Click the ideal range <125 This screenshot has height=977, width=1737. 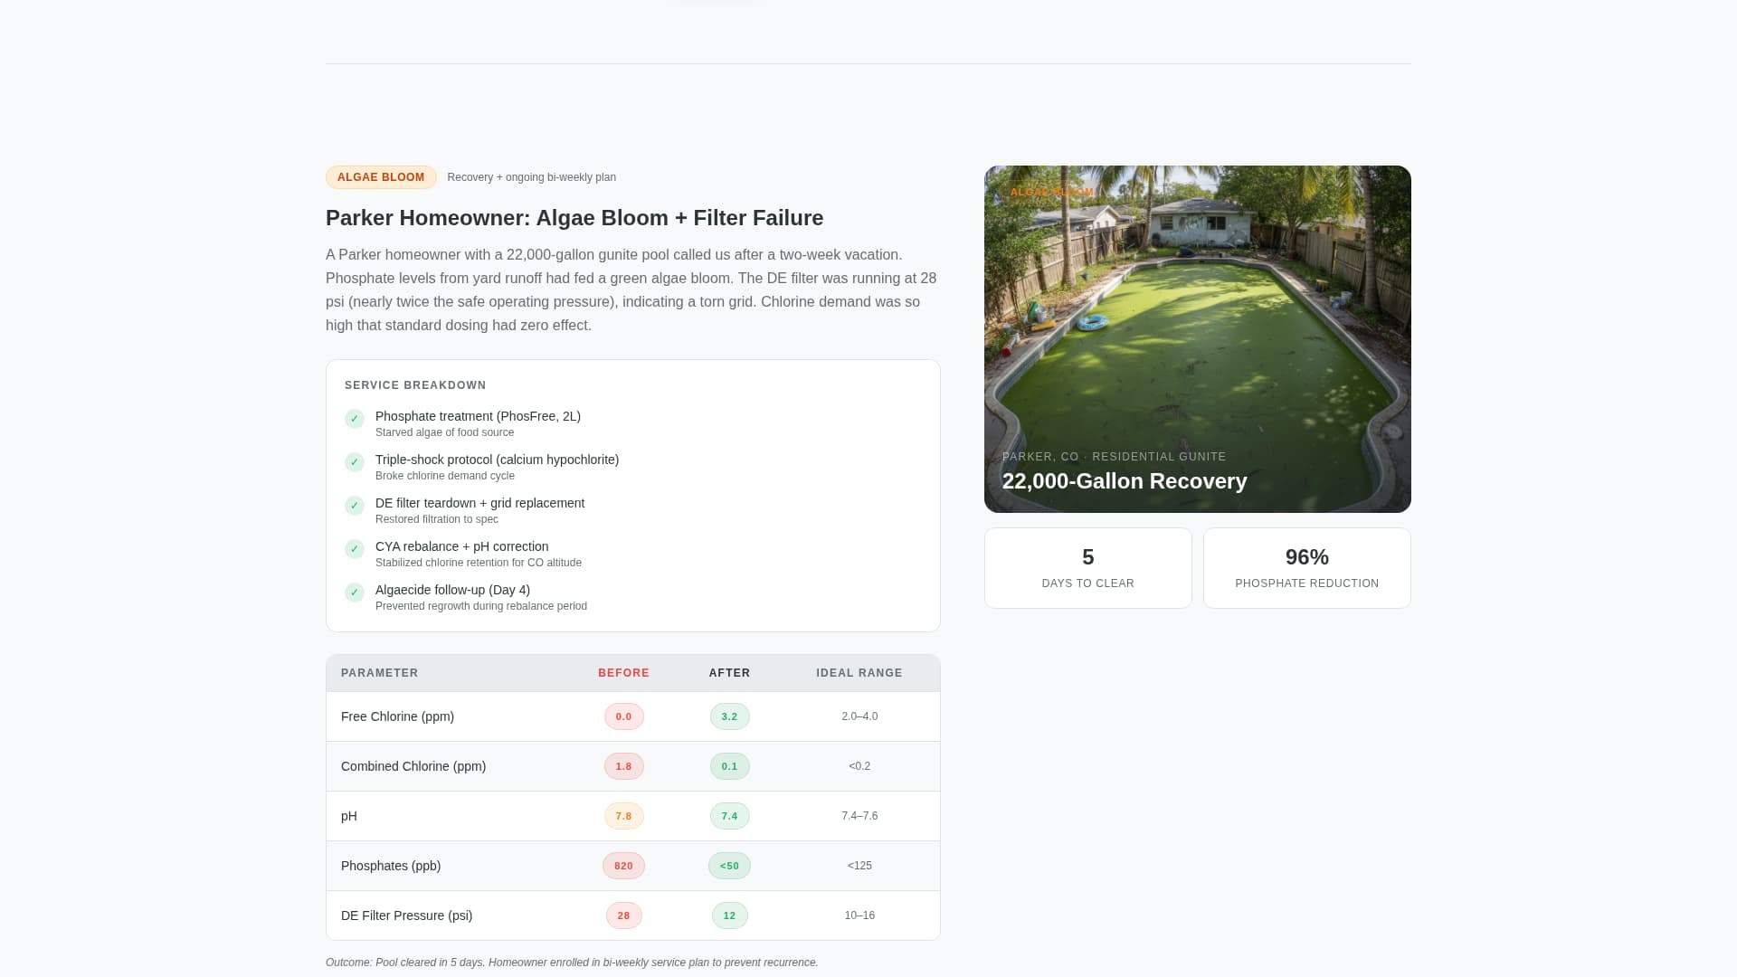pos(859,866)
